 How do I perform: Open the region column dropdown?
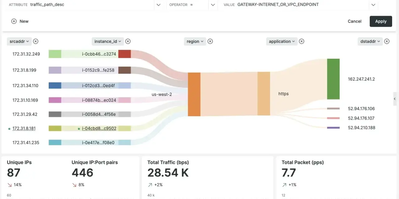(x=195, y=41)
